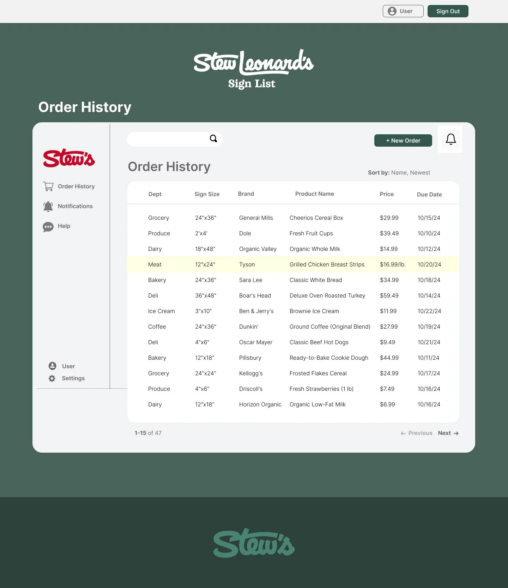
Task: Select the Fresh Fruit Cups product
Action: pyautogui.click(x=311, y=234)
